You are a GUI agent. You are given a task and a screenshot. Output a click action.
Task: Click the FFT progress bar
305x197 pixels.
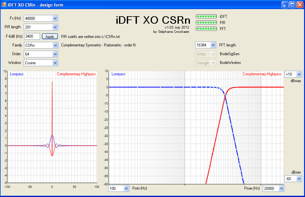[x=206, y=29]
